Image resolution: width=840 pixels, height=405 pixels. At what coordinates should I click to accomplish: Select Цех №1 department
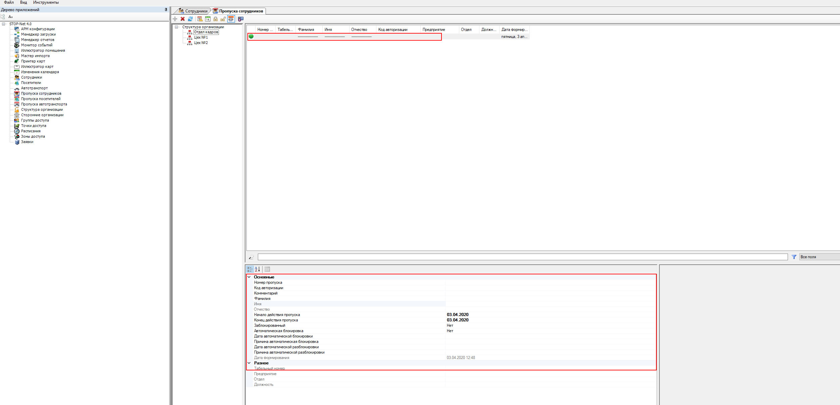(201, 37)
